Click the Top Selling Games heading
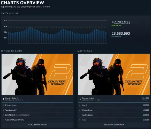Viewport: 151px width, 129px height. (x=12, y=51)
